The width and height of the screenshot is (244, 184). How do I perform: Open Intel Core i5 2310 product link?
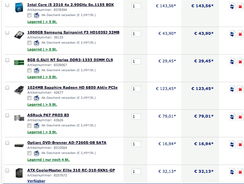(70, 5)
